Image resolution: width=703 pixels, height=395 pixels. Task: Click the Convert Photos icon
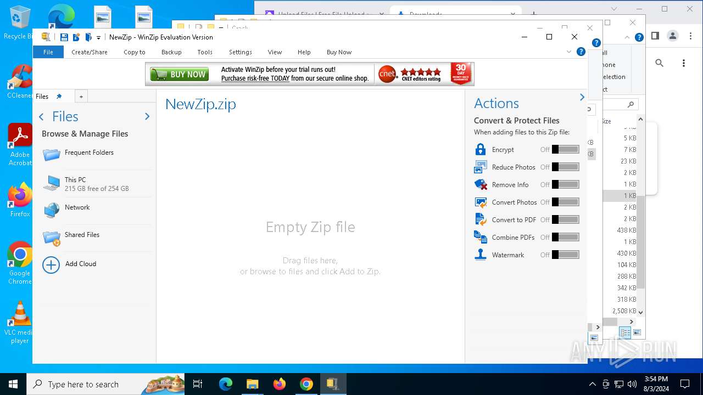pyautogui.click(x=481, y=202)
